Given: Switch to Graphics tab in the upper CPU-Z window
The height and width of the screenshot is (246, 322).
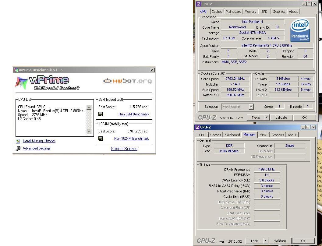Looking at the screenshot, I should click(x=279, y=12).
